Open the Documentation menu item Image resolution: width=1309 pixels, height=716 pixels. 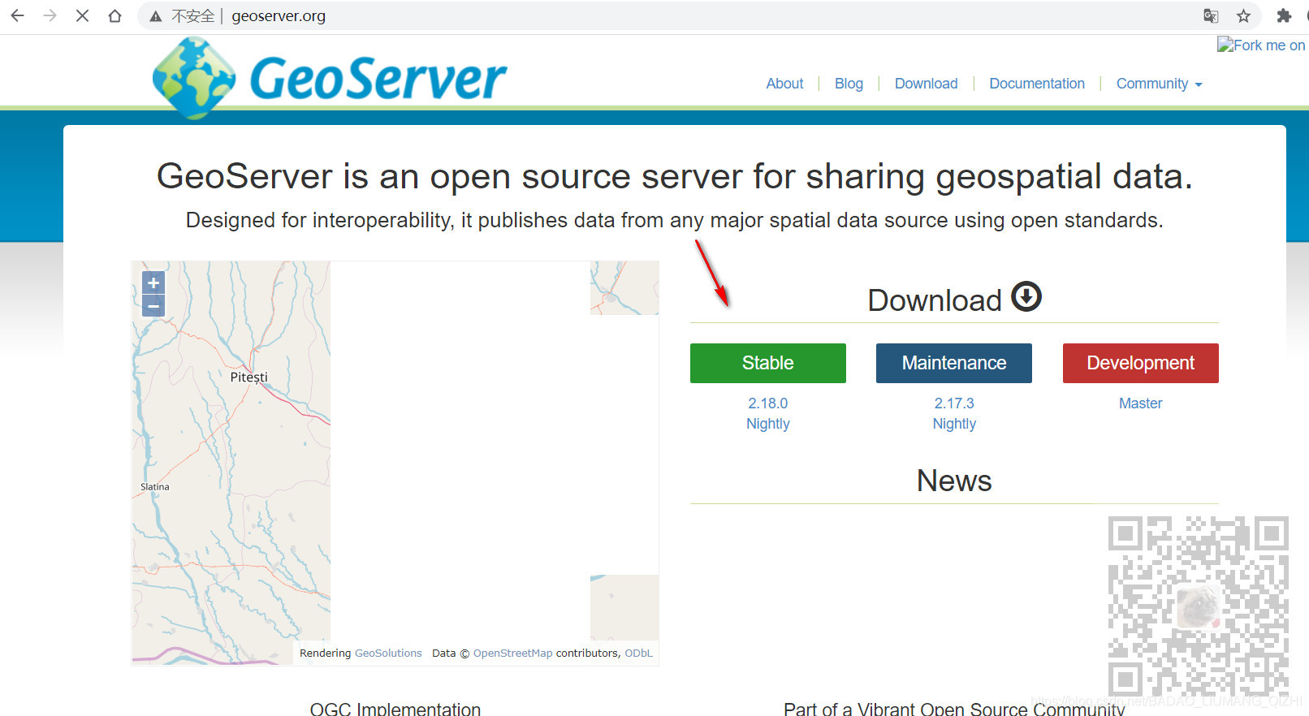tap(1037, 84)
